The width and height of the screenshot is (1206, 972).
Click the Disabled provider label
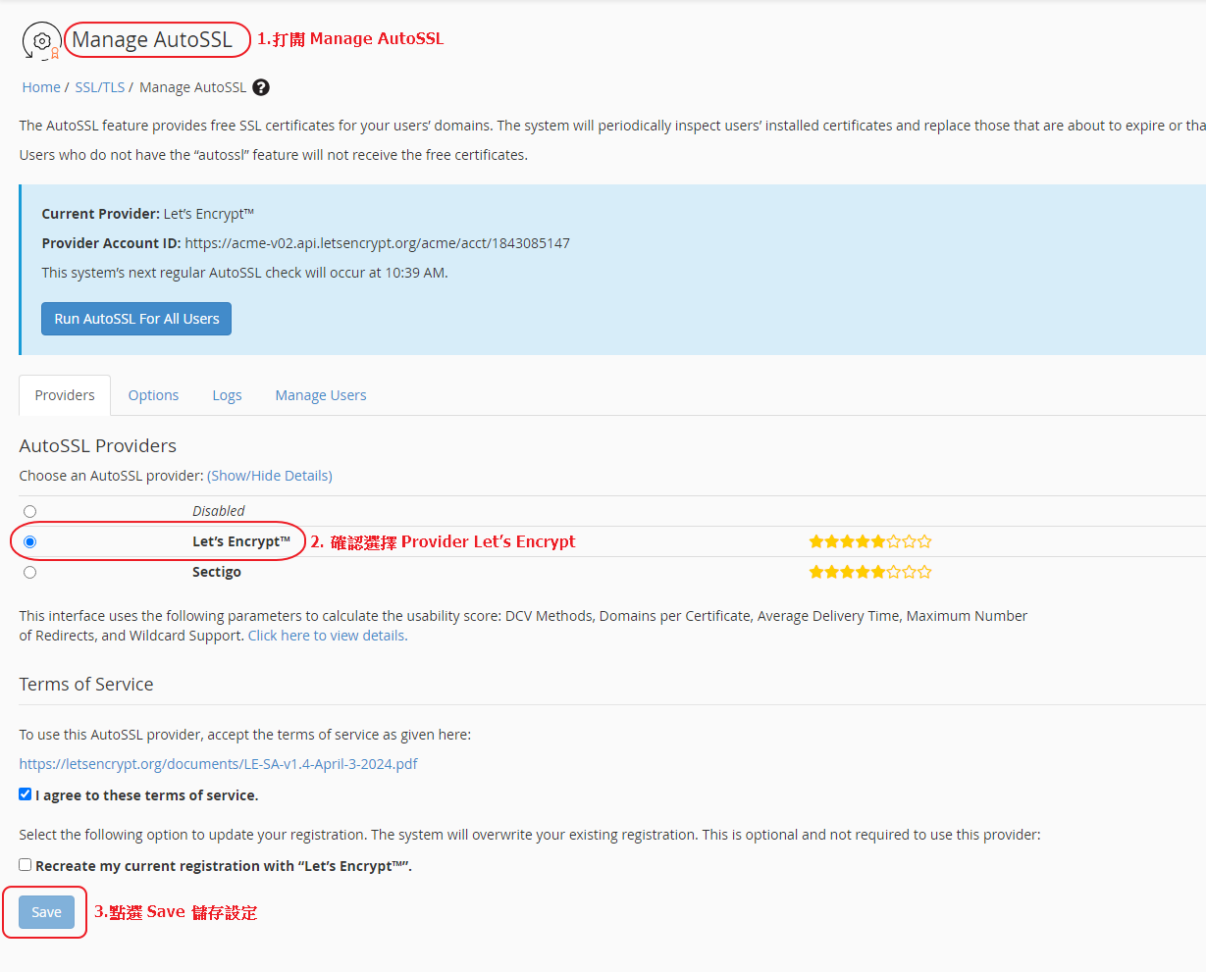pyautogui.click(x=219, y=511)
